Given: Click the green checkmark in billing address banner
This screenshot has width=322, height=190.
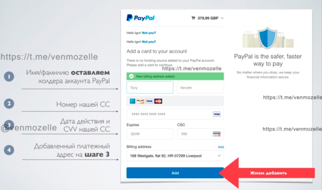Looking at the screenshot, I should [x=131, y=76].
